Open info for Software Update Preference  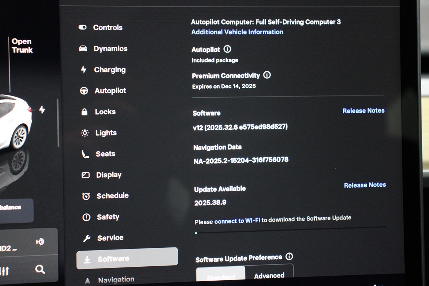click(289, 257)
